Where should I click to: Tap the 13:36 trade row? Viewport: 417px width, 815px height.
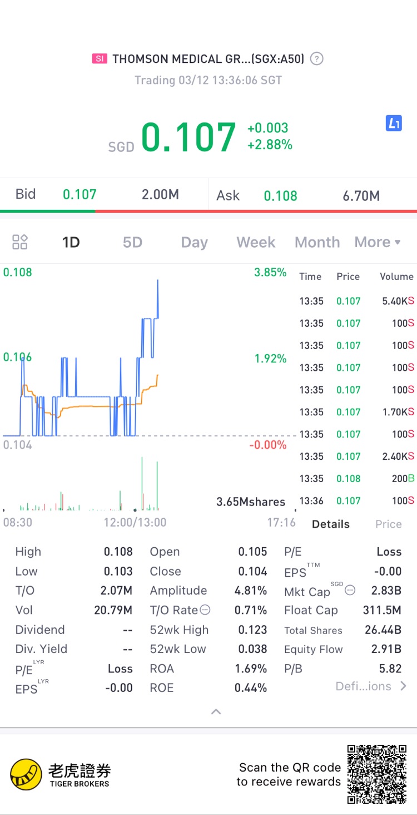tap(356, 501)
